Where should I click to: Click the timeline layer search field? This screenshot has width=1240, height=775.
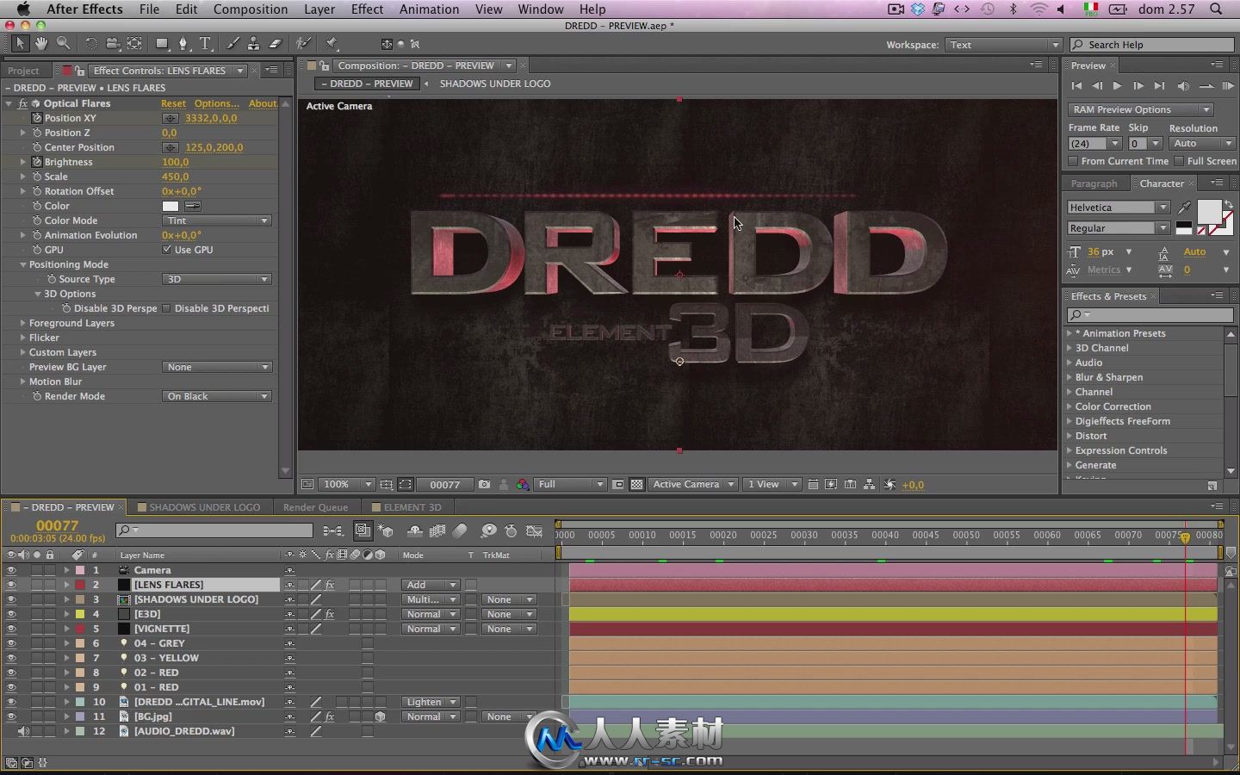click(x=214, y=530)
